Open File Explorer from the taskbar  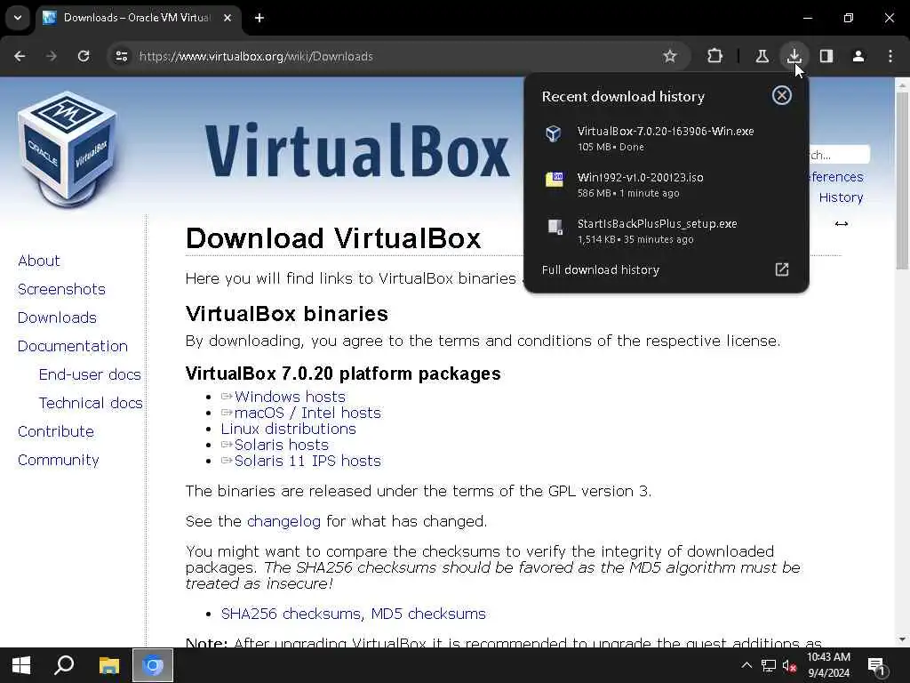[108, 665]
